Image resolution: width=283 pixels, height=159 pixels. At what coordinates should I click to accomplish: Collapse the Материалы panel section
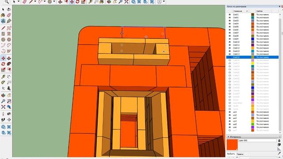pyautogui.click(x=228, y=137)
